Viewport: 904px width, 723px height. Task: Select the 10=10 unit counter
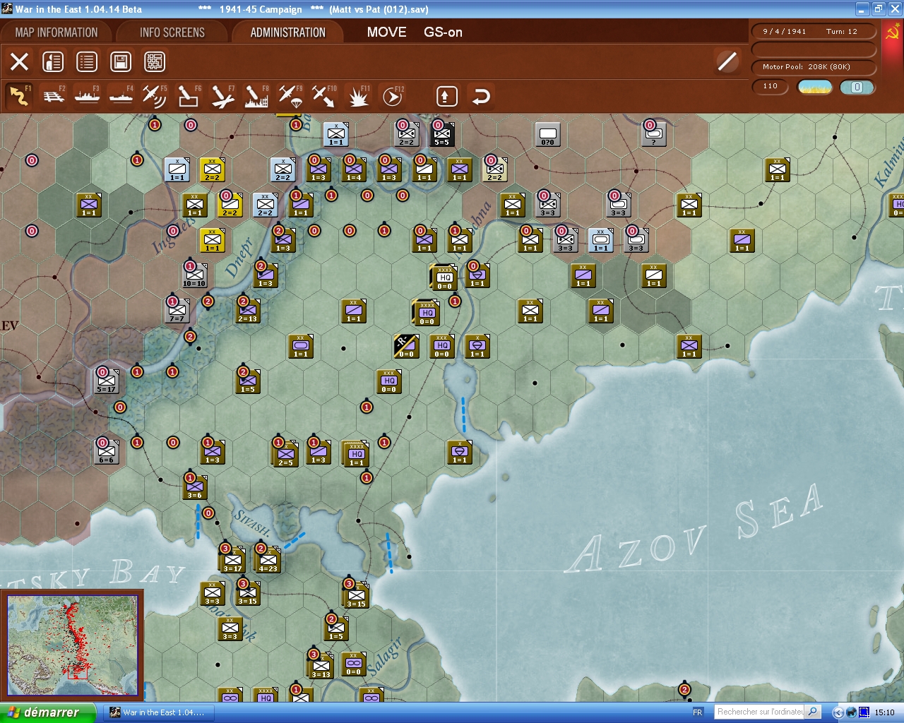click(194, 275)
